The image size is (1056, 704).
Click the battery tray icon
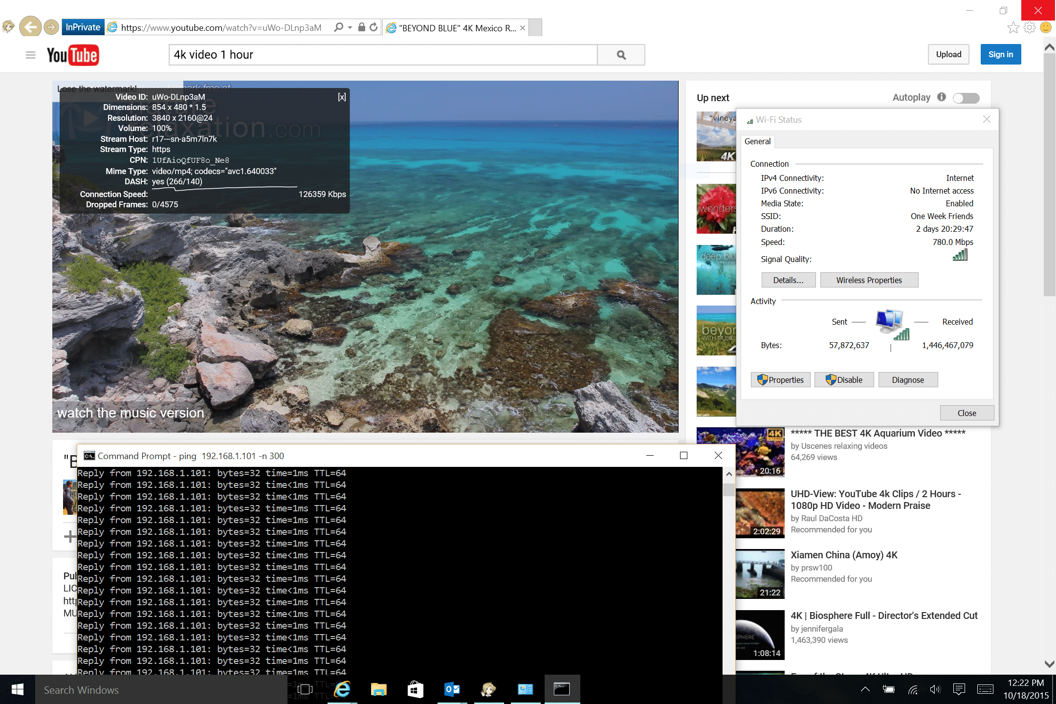889,689
